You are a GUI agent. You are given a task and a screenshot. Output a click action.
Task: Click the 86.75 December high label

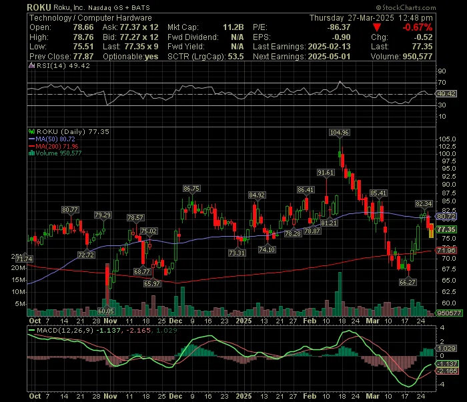coord(191,189)
